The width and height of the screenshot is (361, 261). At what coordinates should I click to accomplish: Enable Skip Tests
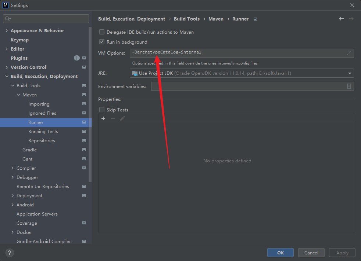click(x=102, y=110)
